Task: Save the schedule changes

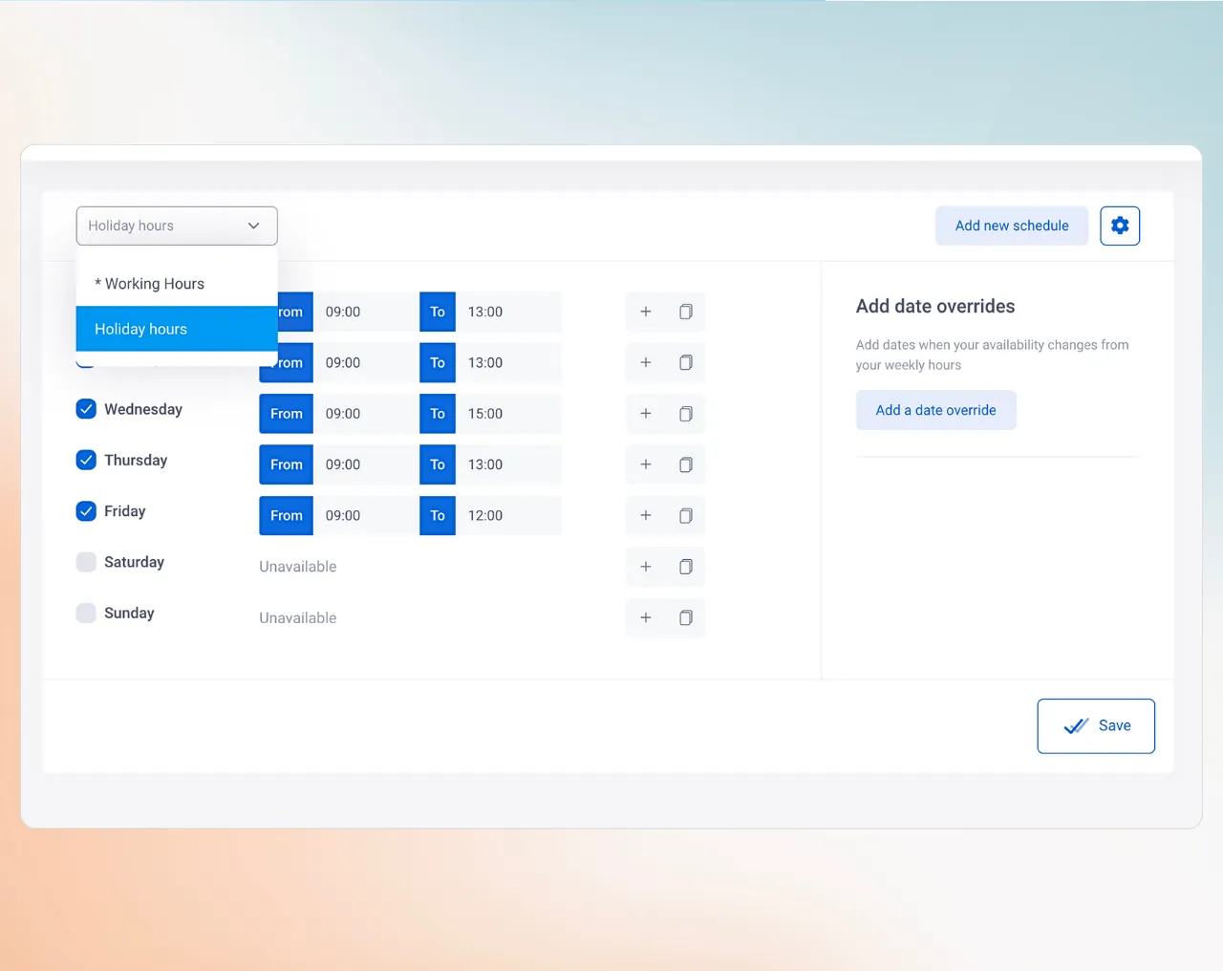Action: point(1096,726)
